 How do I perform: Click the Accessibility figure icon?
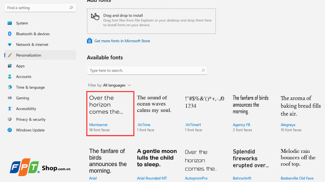pos(10,109)
